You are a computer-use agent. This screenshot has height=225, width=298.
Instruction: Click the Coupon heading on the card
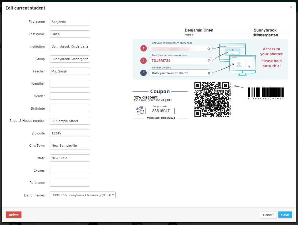pyautogui.click(x=160, y=91)
